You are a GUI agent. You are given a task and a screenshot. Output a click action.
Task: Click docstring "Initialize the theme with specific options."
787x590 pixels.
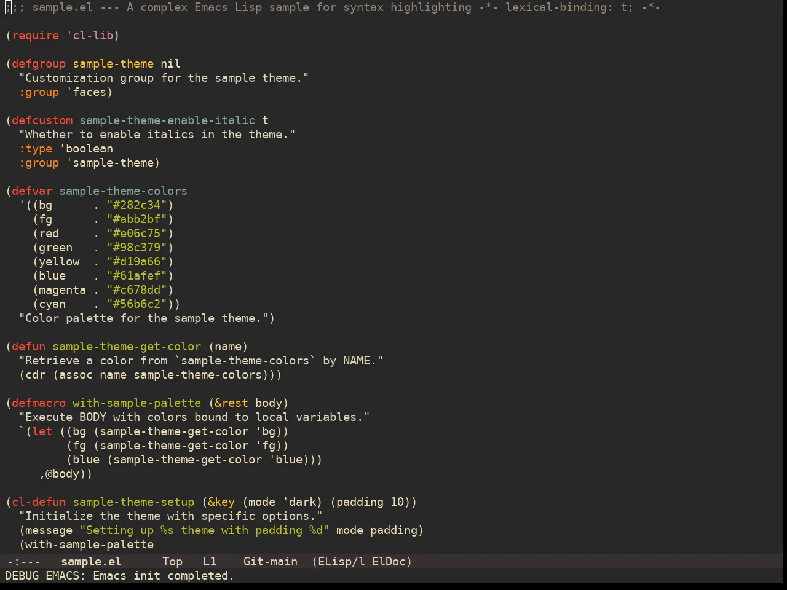tap(170, 516)
